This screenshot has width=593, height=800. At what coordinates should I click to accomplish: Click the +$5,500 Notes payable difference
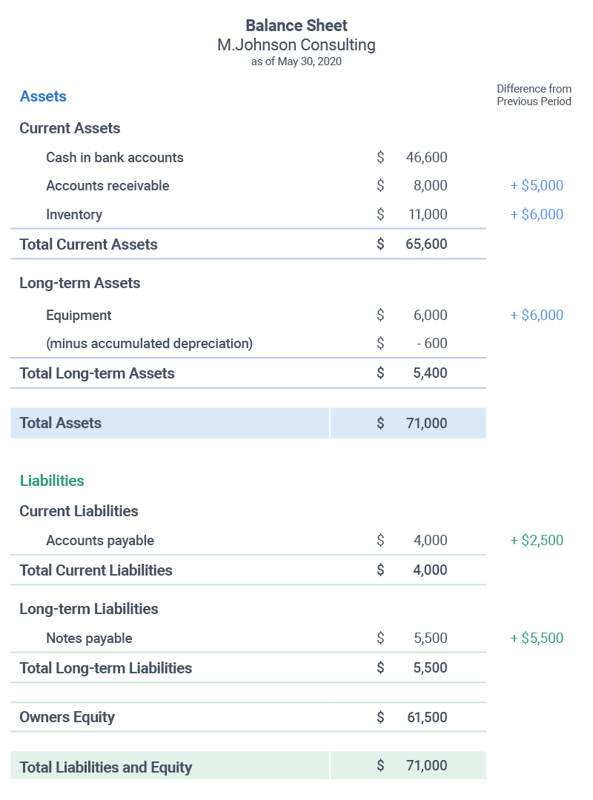pyautogui.click(x=537, y=639)
